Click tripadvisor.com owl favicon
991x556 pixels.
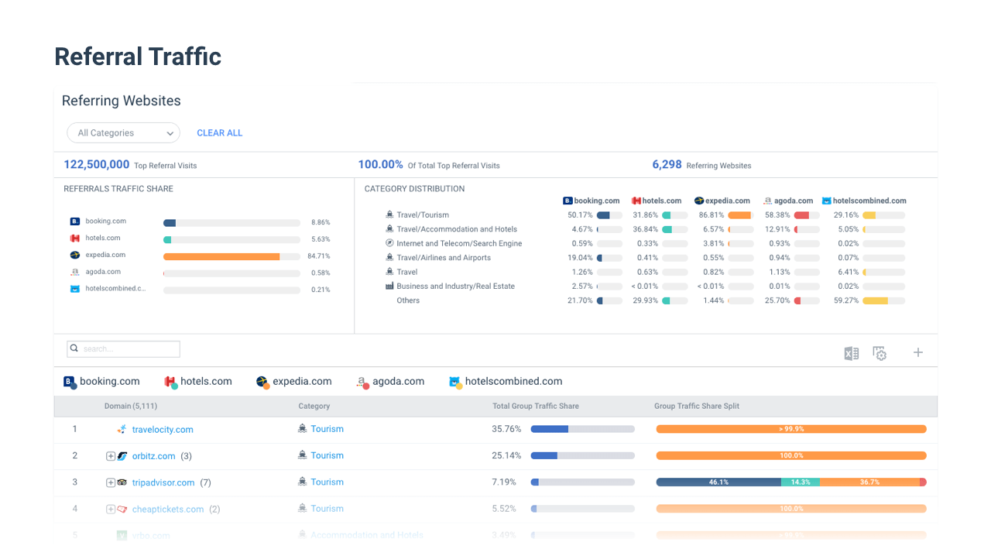[122, 482]
